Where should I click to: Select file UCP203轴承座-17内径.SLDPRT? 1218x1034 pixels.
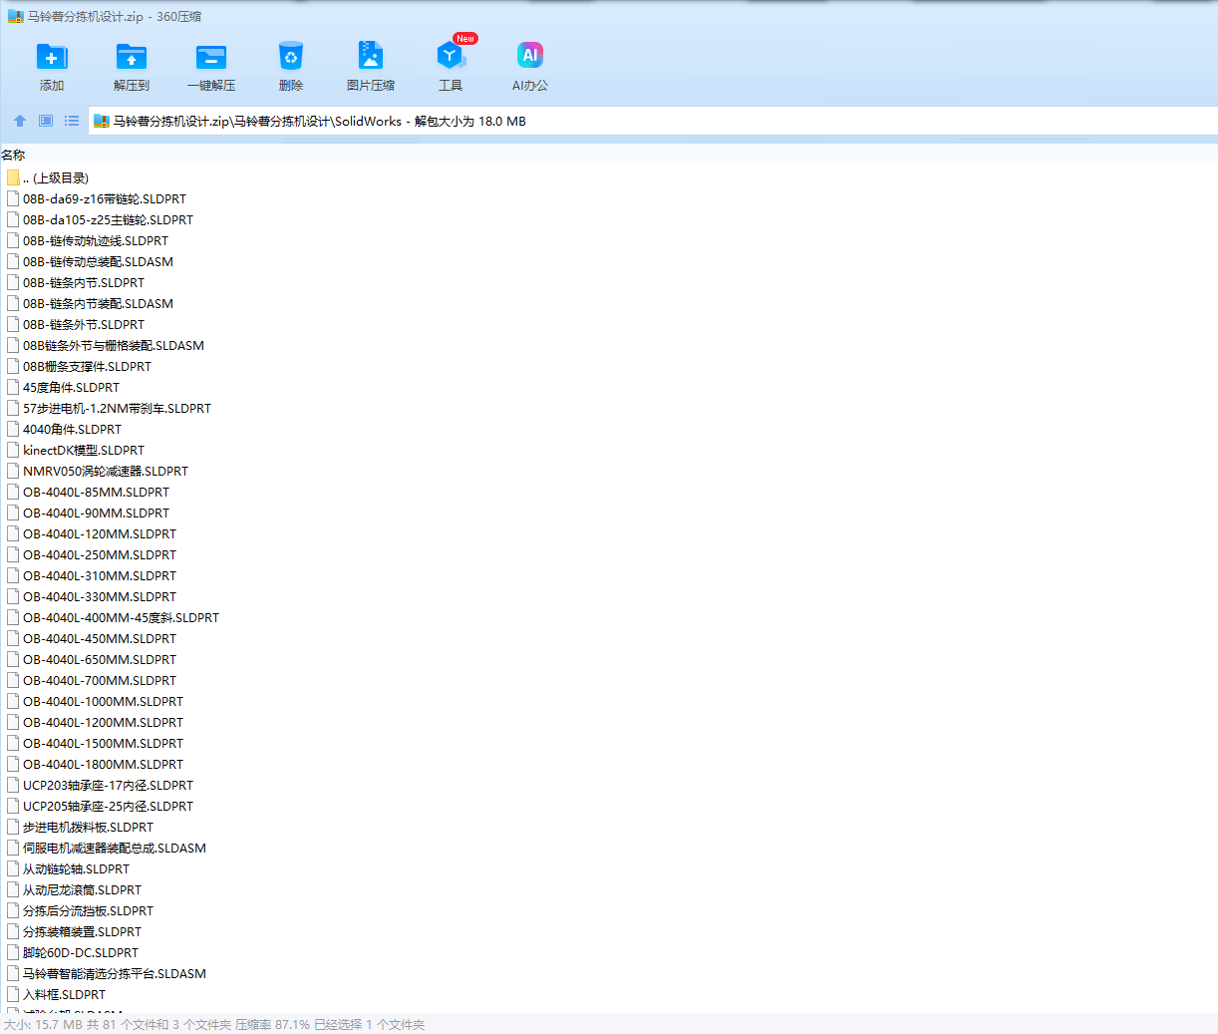click(x=109, y=786)
